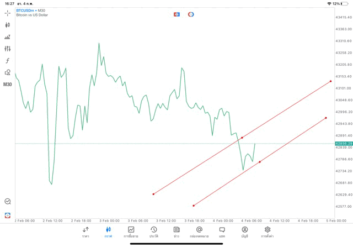Viewport: 353px width, 247px height.
Task: Open the drawing objects shapes tool
Action: (8, 72)
